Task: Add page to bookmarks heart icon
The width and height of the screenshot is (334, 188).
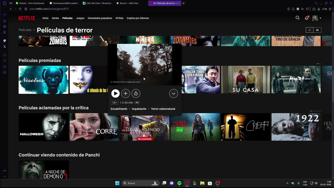Action: 307,9
